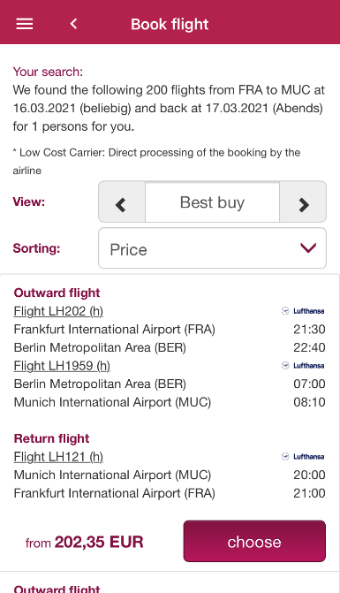Click the Book flight header title

click(x=170, y=24)
